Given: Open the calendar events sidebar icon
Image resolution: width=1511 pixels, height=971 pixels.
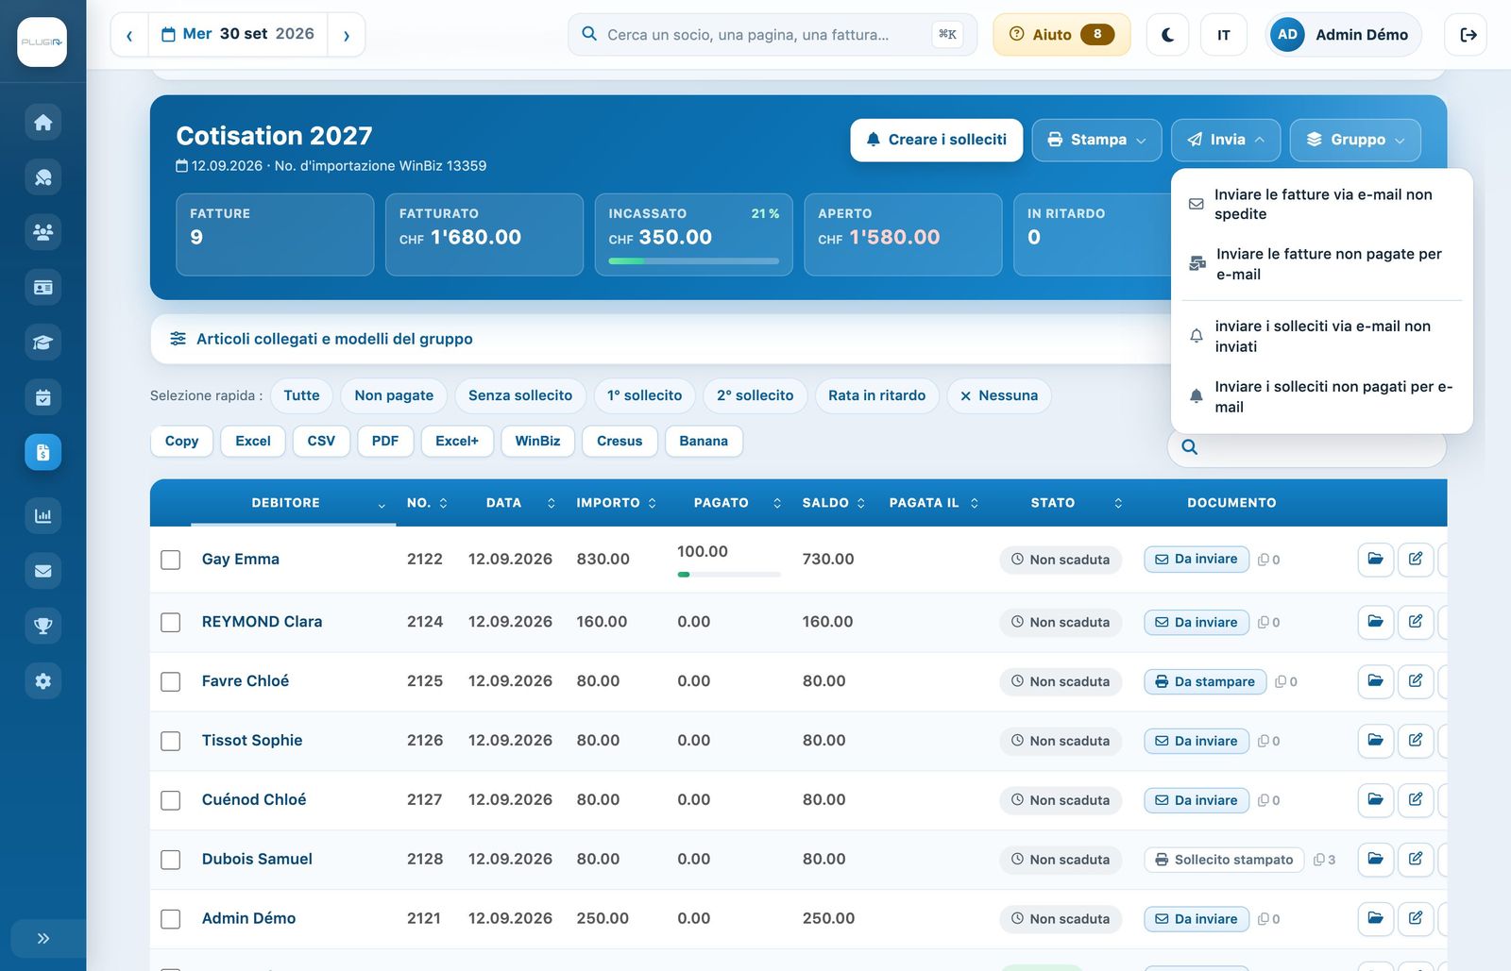Looking at the screenshot, I should pyautogui.click(x=42, y=397).
